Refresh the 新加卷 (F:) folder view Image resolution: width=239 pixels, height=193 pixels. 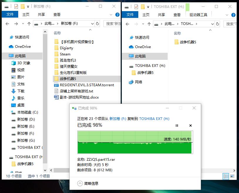click(98, 24)
